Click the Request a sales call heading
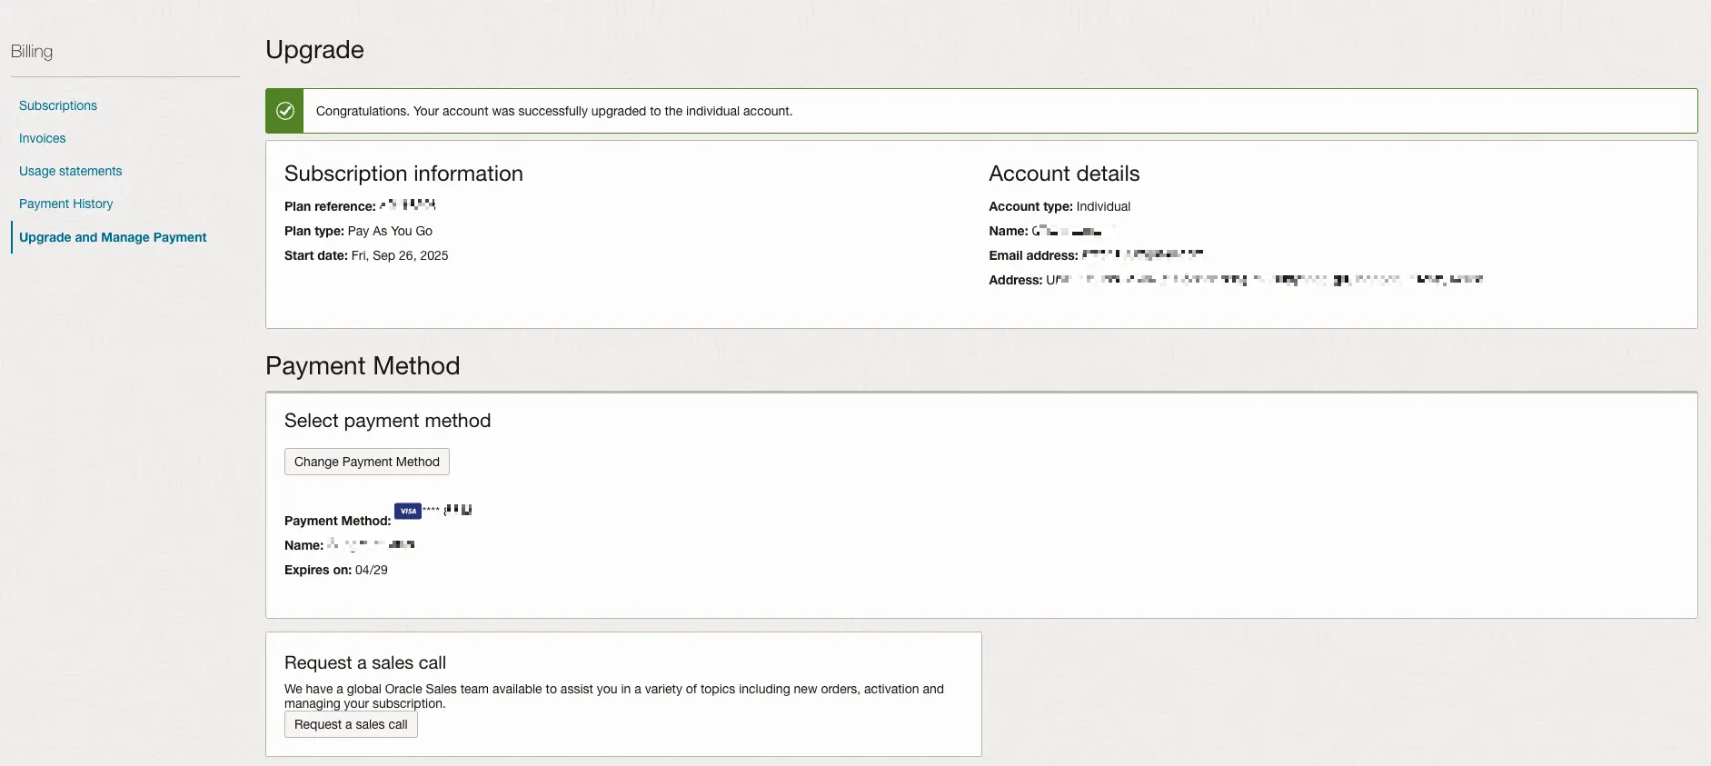Image resolution: width=1711 pixels, height=766 pixels. click(x=365, y=662)
